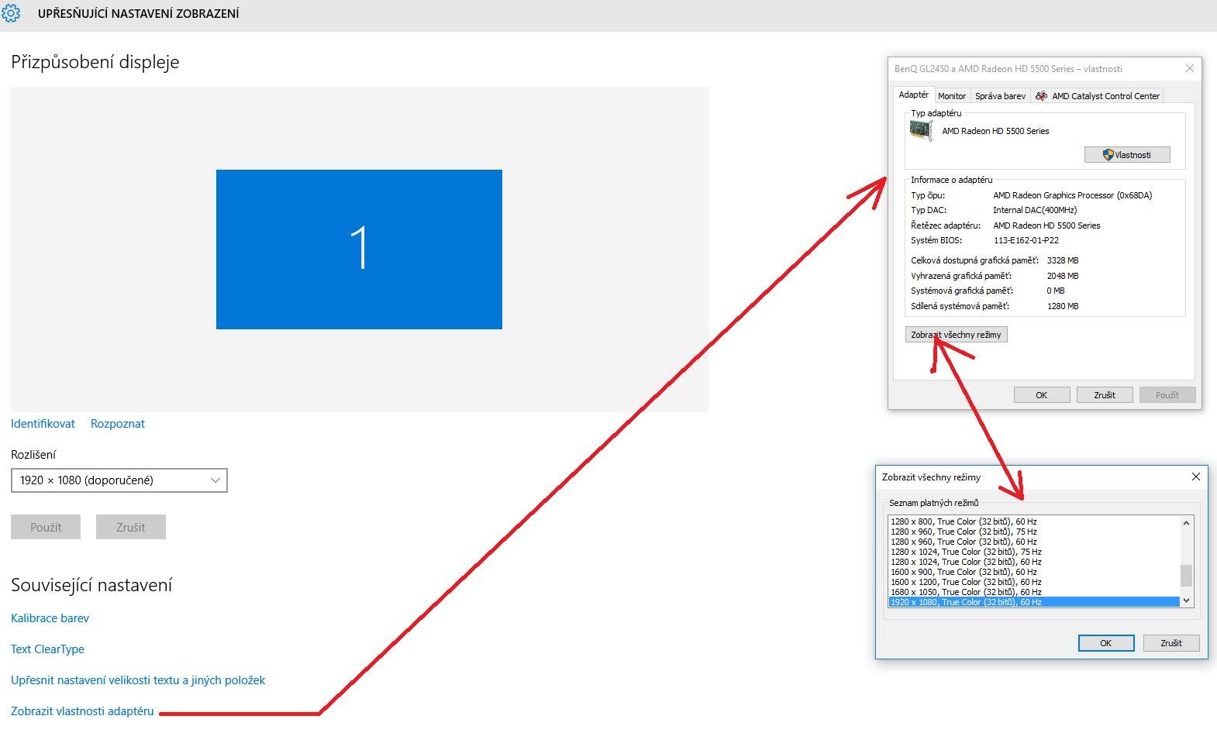Click Zobrazit všechny režimy button
1217x733 pixels.
coord(956,335)
